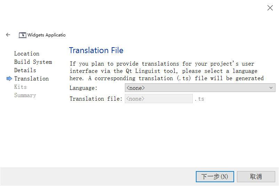Click 下一步(N) to continue
279x186 pixels.
click(x=215, y=176)
